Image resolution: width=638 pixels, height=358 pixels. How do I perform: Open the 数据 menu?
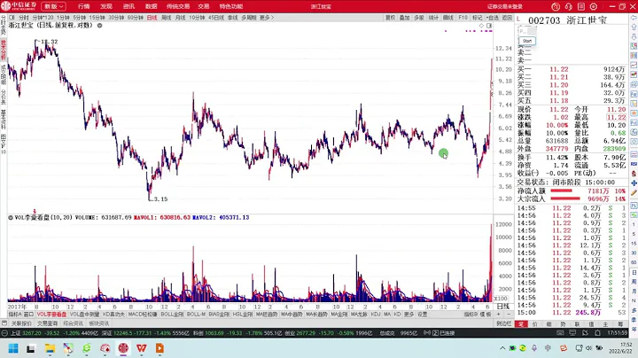[x=151, y=6]
